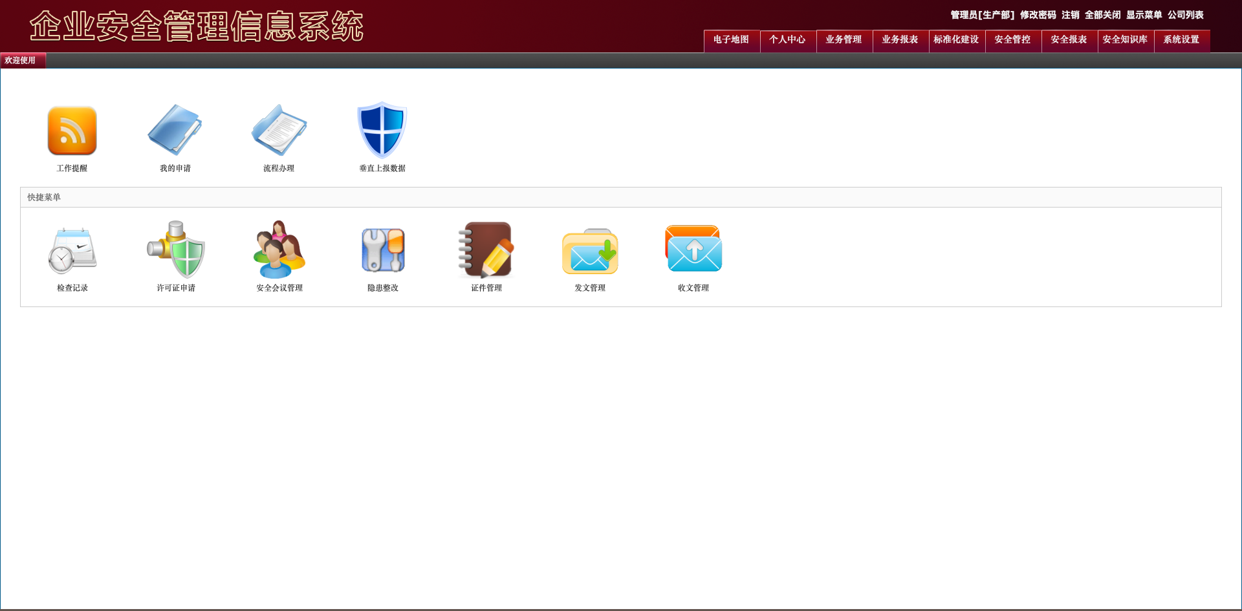
Task: Toggle the 显示菜单 link
Action: [1144, 15]
